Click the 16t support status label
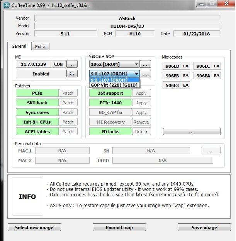This screenshot has width=236, height=241. point(110,93)
